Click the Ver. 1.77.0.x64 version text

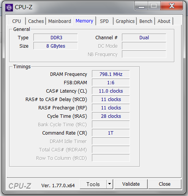[58, 186]
